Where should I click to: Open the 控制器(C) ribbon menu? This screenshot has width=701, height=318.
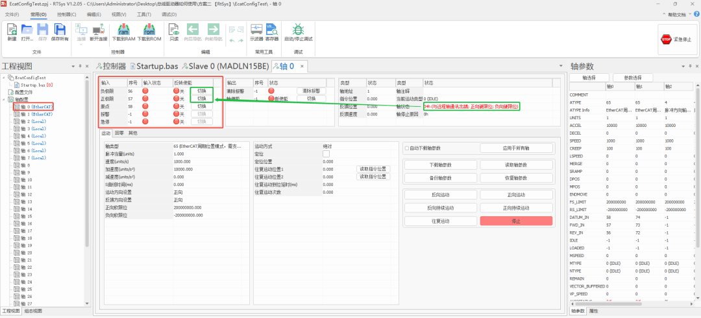[67, 14]
